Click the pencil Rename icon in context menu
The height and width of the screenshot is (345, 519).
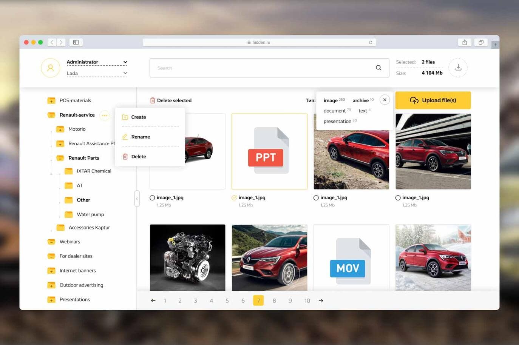[125, 137]
